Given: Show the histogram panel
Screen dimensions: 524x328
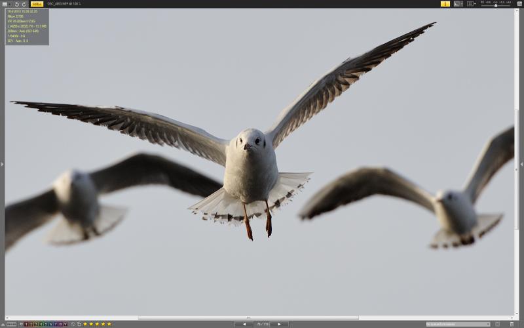Looking at the screenshot, I should pyautogui.click(x=458, y=4).
